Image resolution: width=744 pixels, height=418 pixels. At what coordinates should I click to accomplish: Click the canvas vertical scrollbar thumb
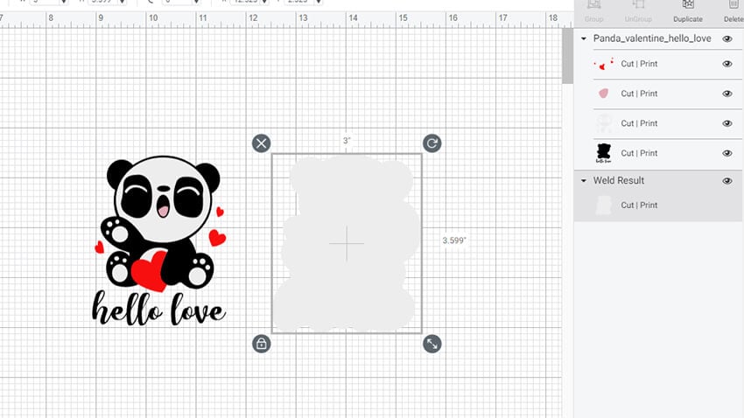pyautogui.click(x=567, y=56)
